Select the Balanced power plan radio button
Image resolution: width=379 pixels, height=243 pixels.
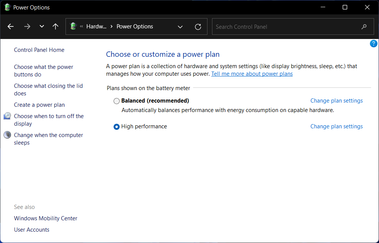pos(116,101)
